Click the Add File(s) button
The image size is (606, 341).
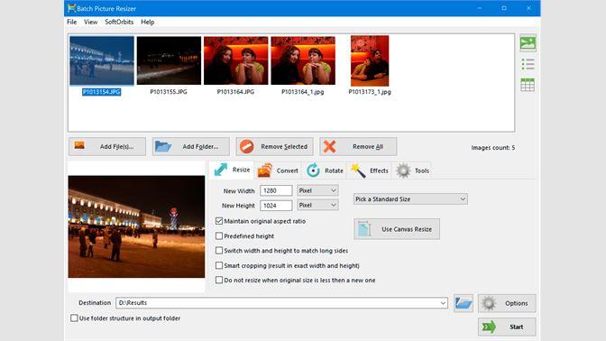[x=107, y=146]
